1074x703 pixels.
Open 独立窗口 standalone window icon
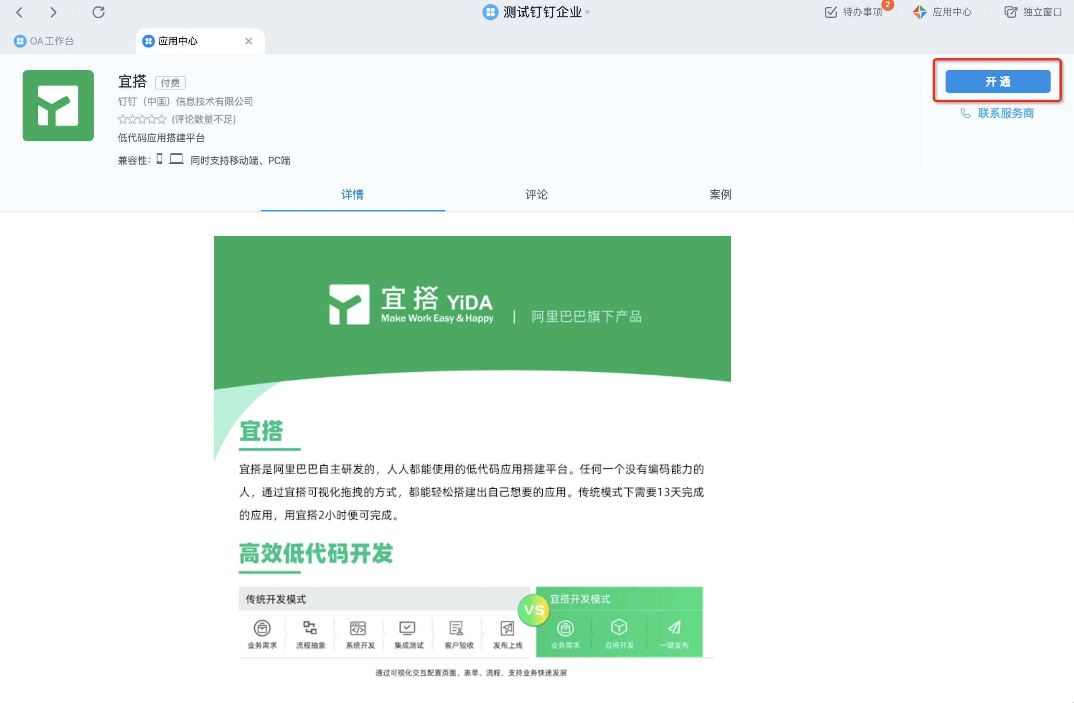(x=1010, y=12)
